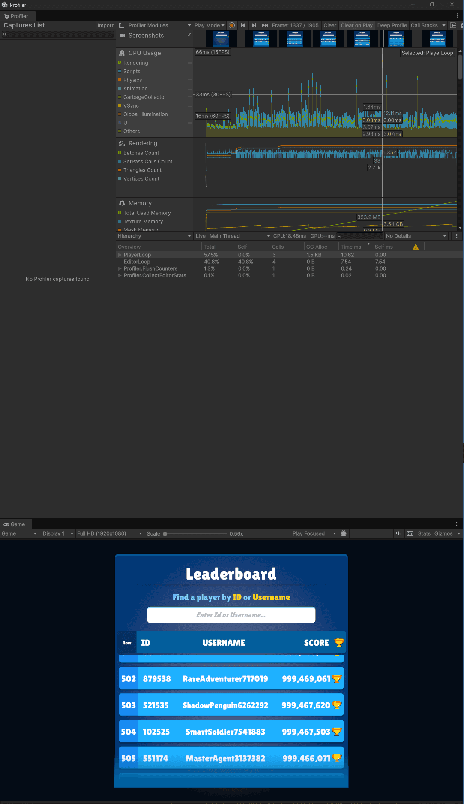Open the No Details dropdown
This screenshot has height=804, width=464.
(416, 236)
